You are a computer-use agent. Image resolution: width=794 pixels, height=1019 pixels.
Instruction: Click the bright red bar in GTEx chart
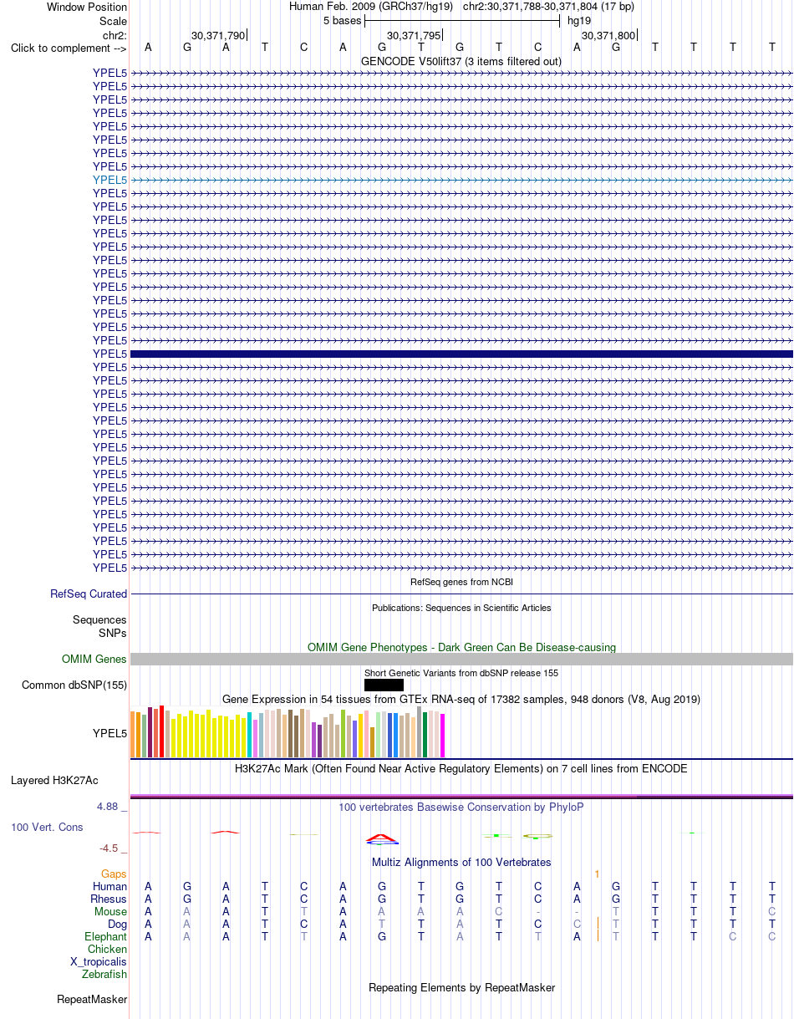point(161,731)
